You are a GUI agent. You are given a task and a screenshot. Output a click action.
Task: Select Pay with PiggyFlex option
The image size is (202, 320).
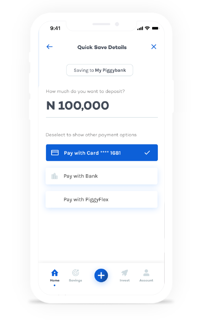coord(102,199)
